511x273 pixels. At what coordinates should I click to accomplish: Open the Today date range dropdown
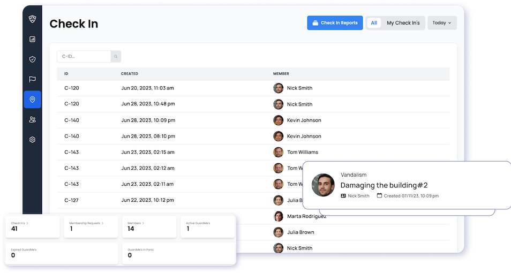coord(442,23)
